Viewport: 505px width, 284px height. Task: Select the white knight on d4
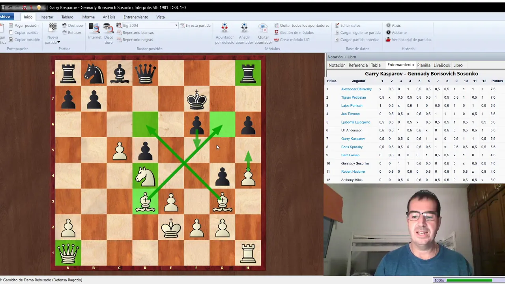coord(145,176)
